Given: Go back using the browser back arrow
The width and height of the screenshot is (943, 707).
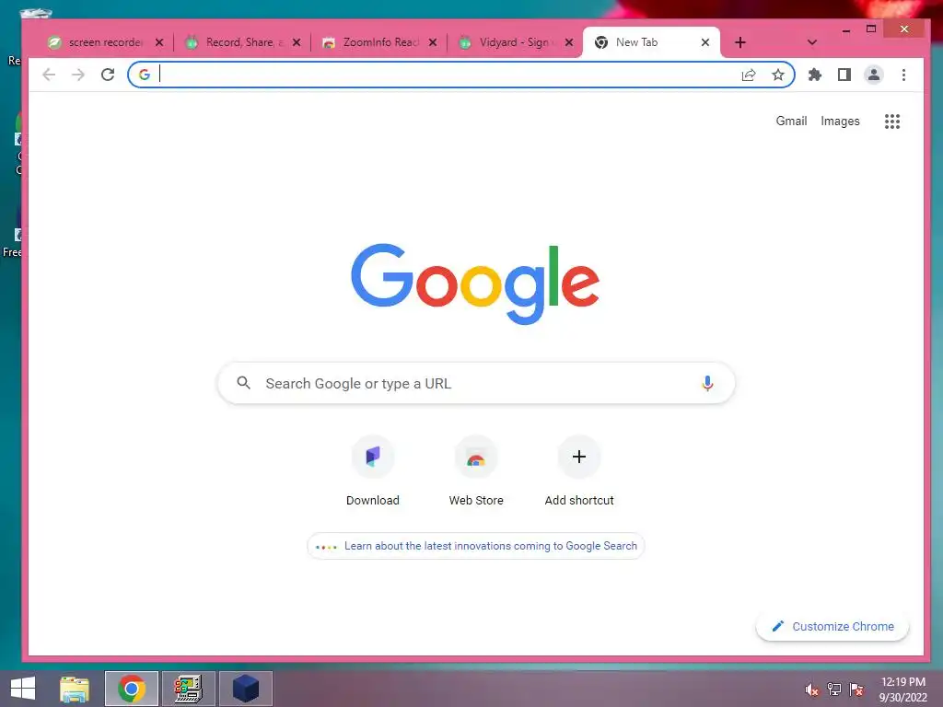Looking at the screenshot, I should (x=49, y=75).
